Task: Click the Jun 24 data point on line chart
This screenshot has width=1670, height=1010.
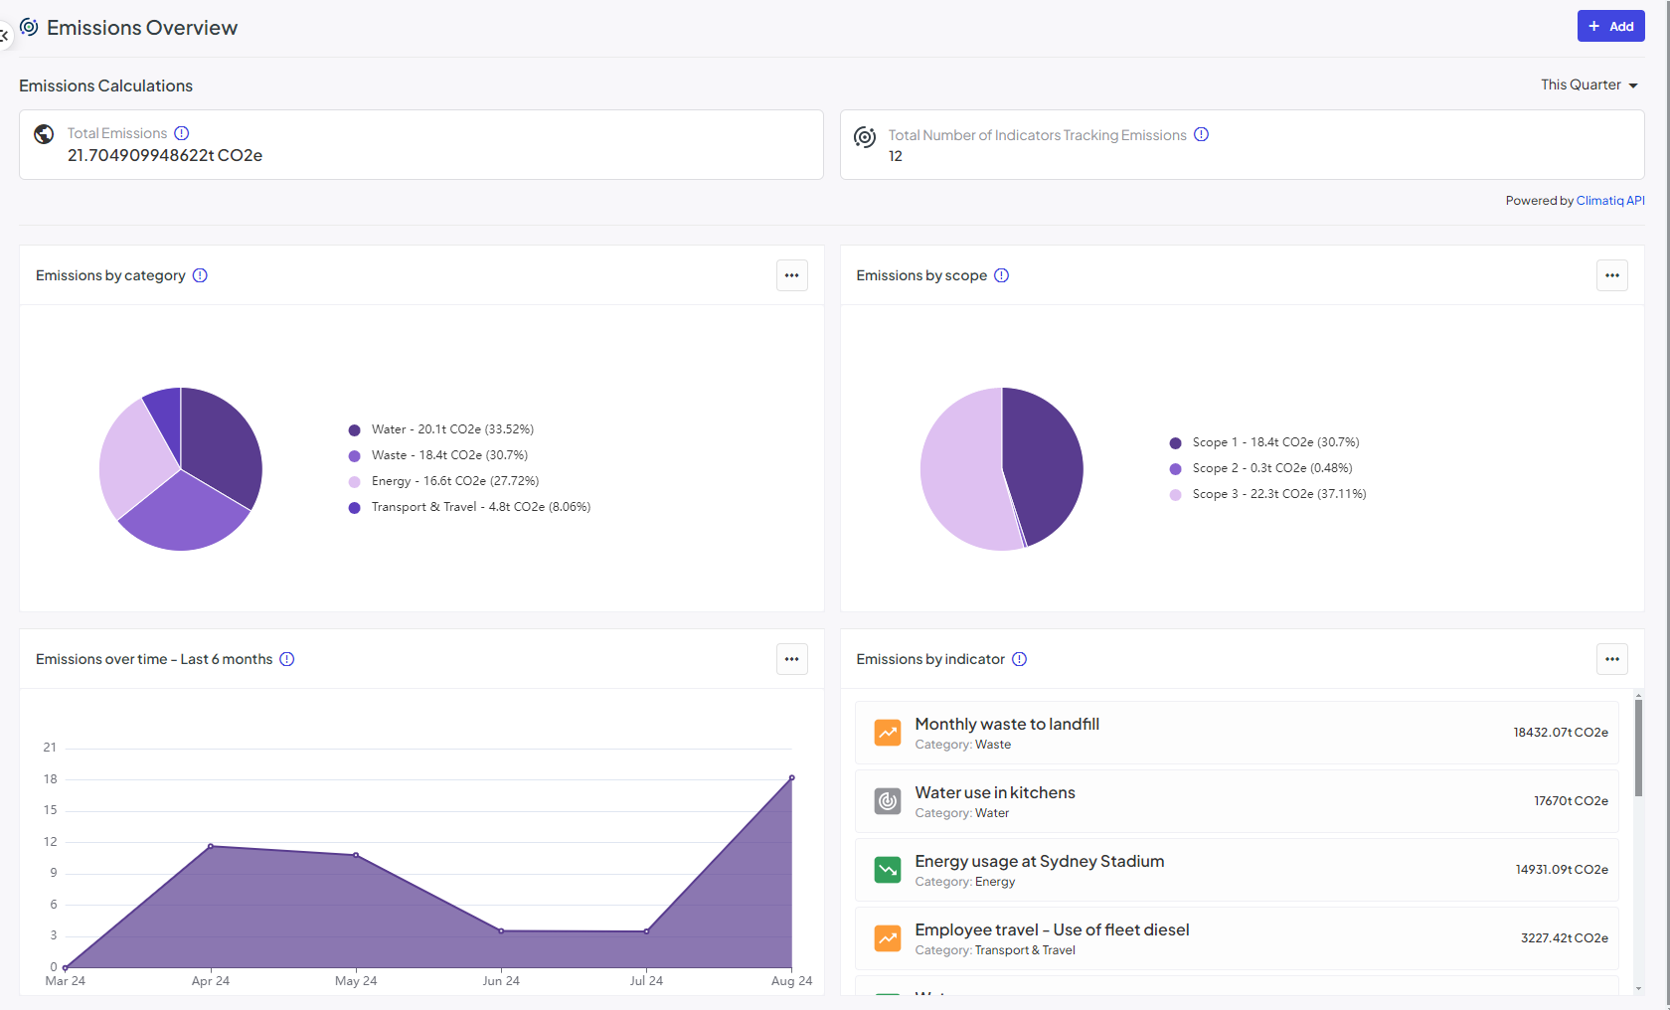Action: click(501, 930)
